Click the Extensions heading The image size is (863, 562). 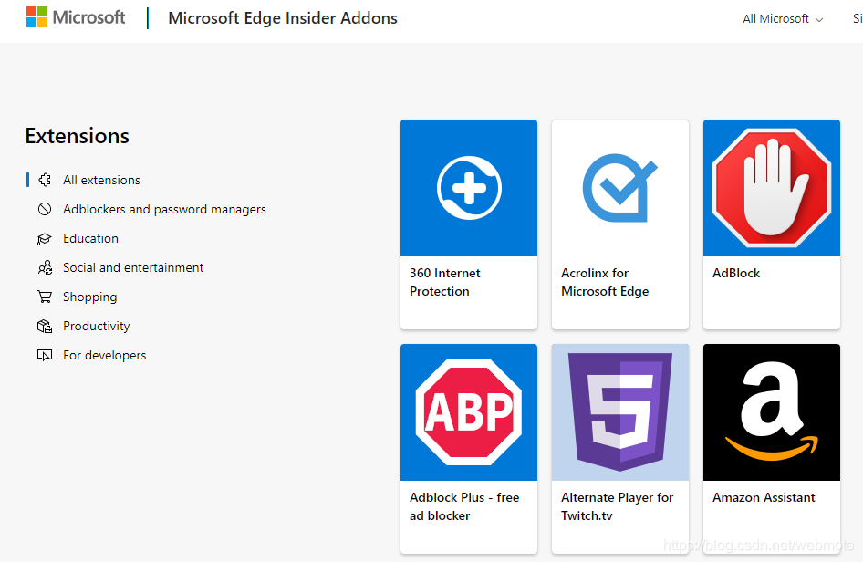(77, 136)
